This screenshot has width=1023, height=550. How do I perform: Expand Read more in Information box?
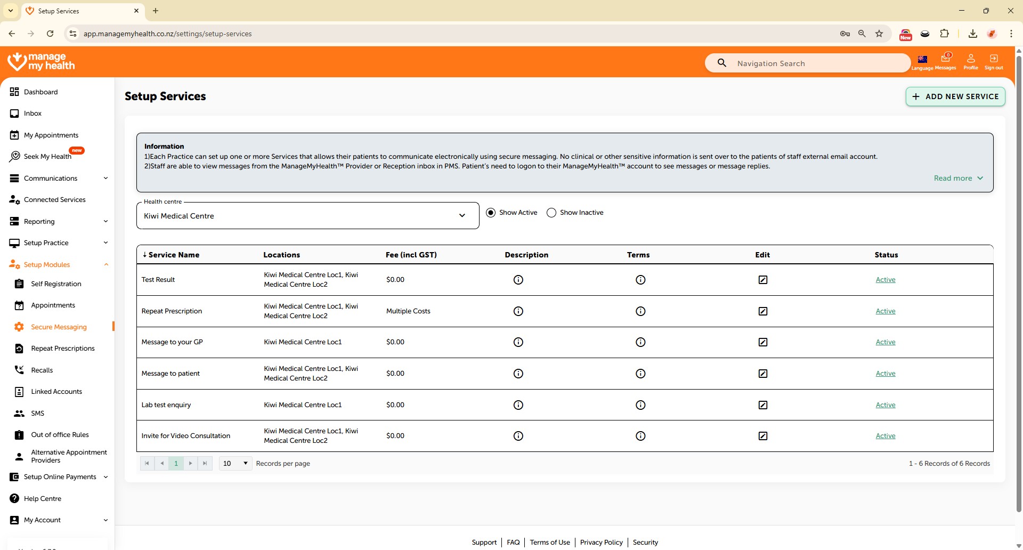coord(958,179)
